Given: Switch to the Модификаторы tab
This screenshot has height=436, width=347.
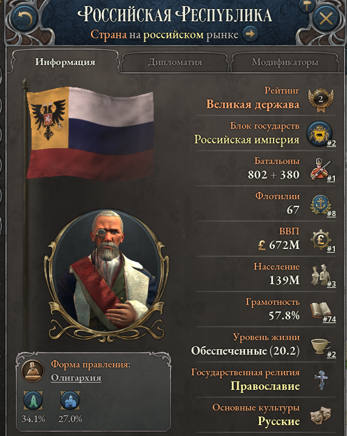Looking at the screenshot, I should (x=285, y=62).
